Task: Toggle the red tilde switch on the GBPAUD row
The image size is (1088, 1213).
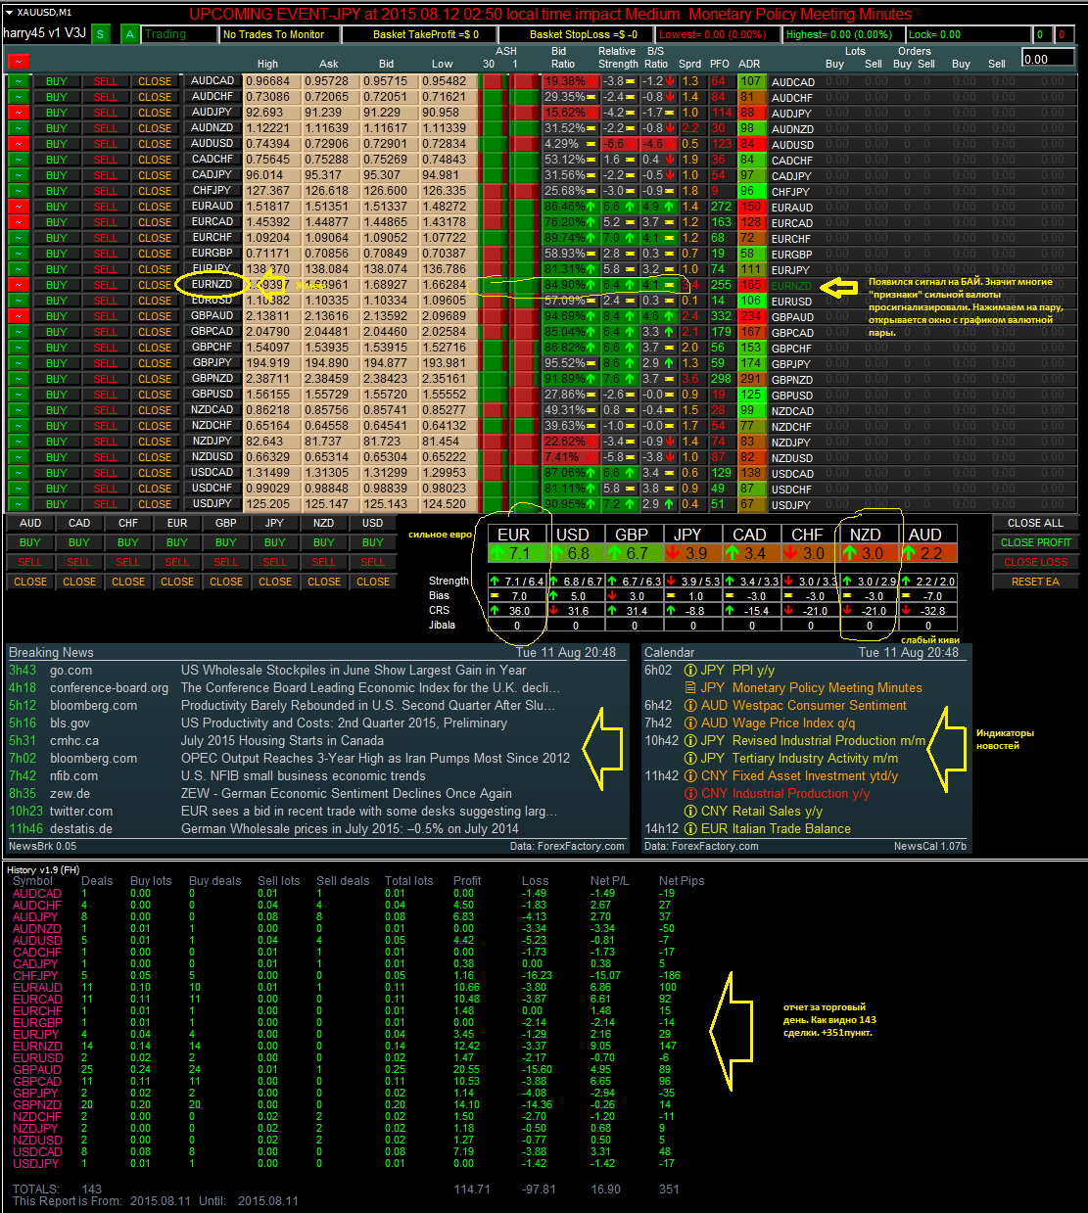Action: tap(18, 316)
